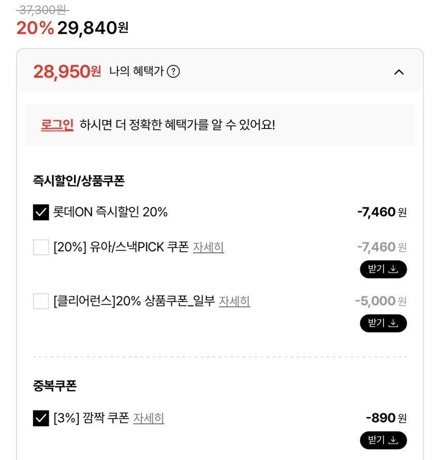This screenshot has height=460, width=440.
Task: Uncheck 롯데ON 즉시할인 20% checkbox
Action: click(x=41, y=212)
